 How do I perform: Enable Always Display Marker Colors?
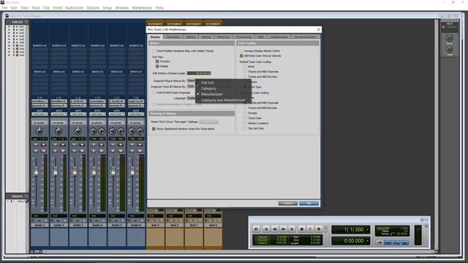click(x=241, y=51)
